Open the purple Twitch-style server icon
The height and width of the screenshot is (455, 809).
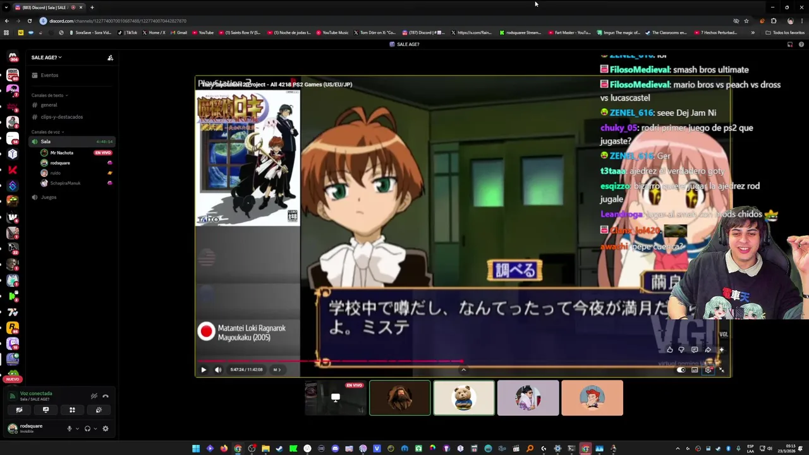point(13,343)
